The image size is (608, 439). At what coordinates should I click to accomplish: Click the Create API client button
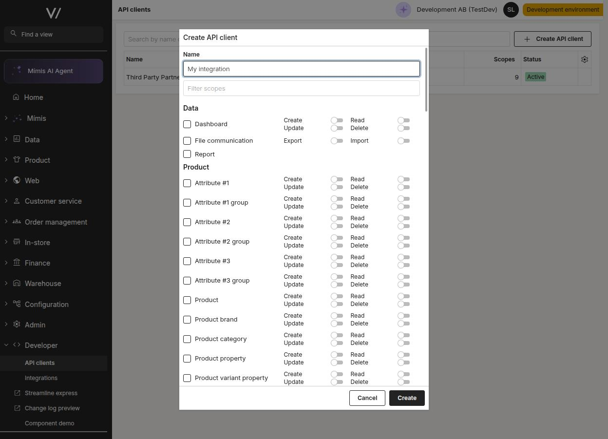[x=552, y=39]
